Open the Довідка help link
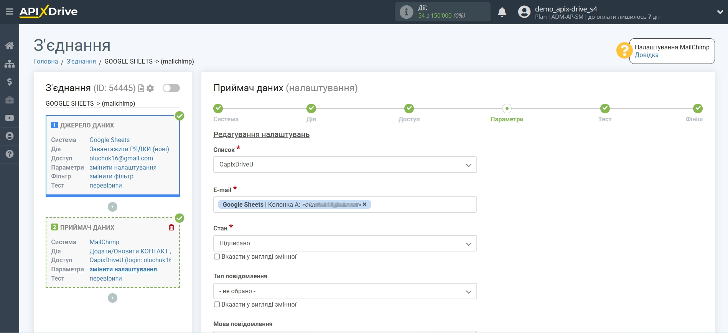 click(646, 55)
